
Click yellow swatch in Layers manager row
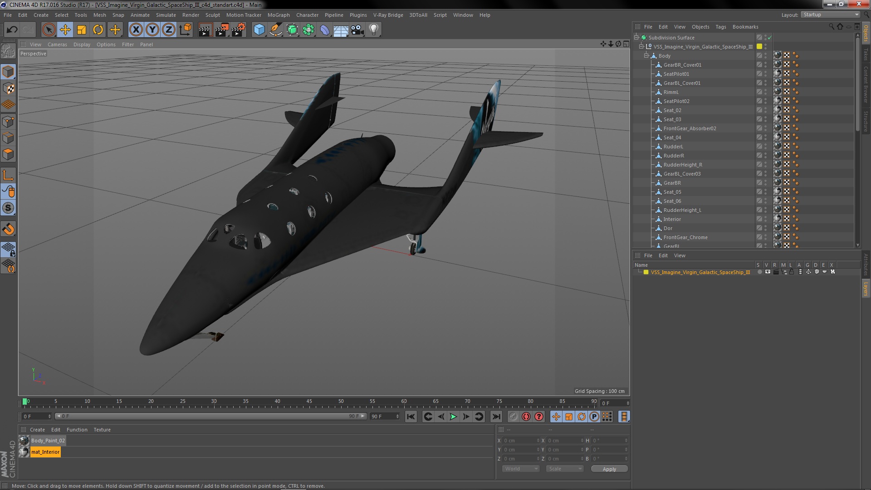(x=646, y=272)
